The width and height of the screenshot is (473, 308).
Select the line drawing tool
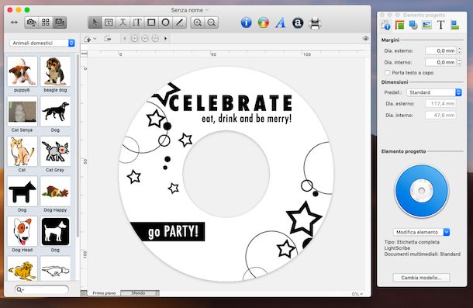179,22
